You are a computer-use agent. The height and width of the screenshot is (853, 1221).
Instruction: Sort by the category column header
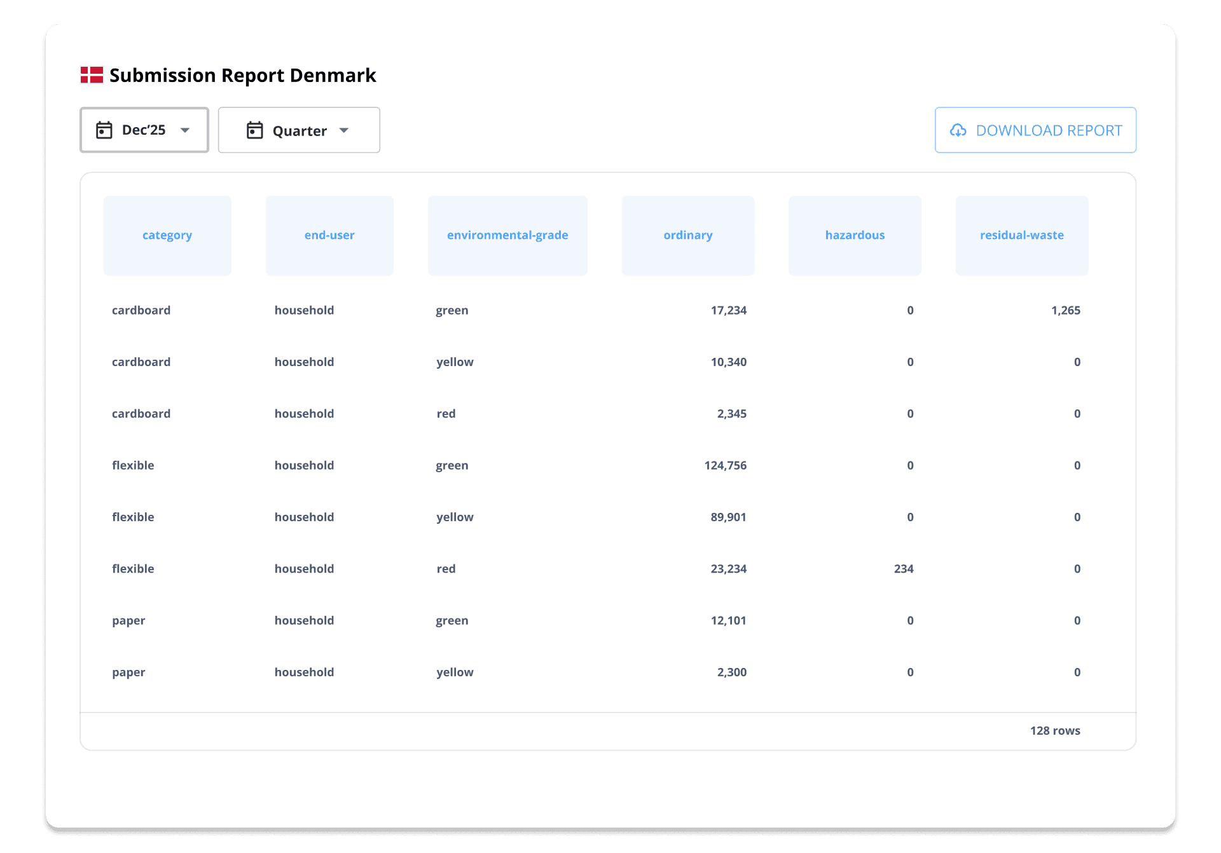coord(167,235)
